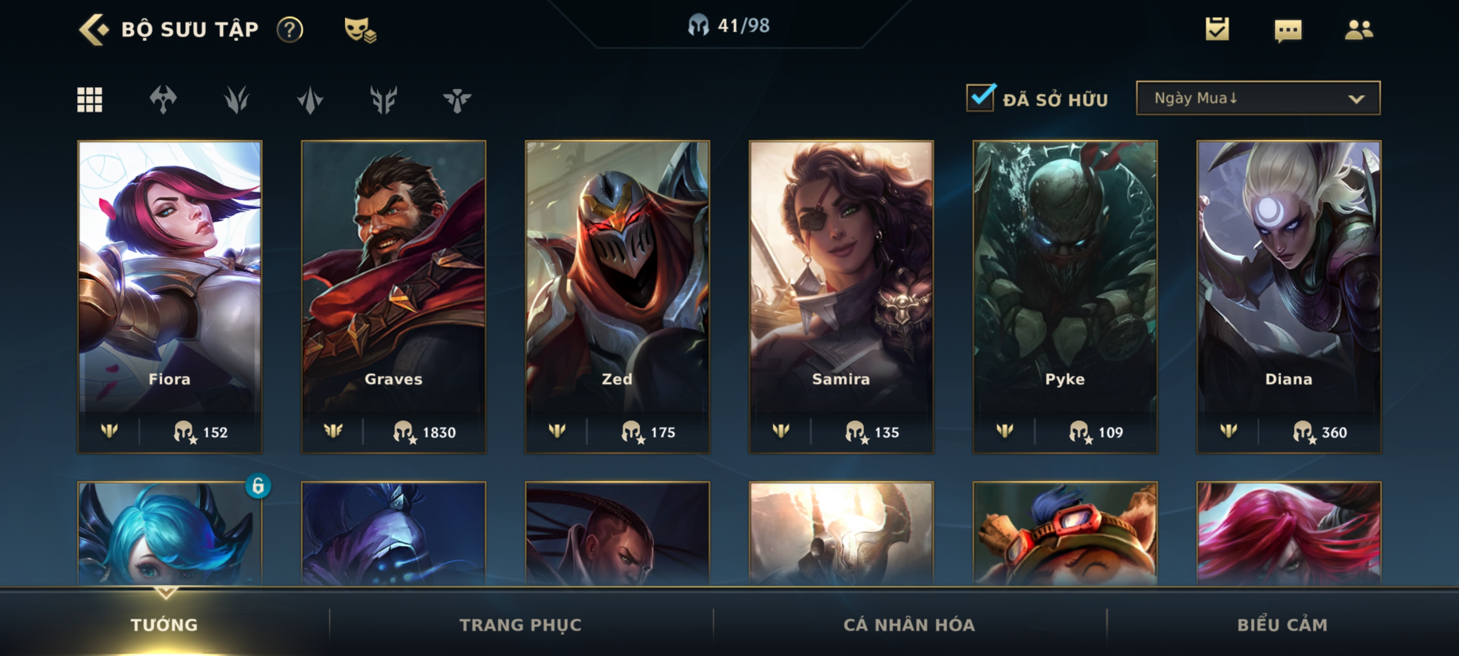Open the chat speech bubble icon

[1288, 31]
